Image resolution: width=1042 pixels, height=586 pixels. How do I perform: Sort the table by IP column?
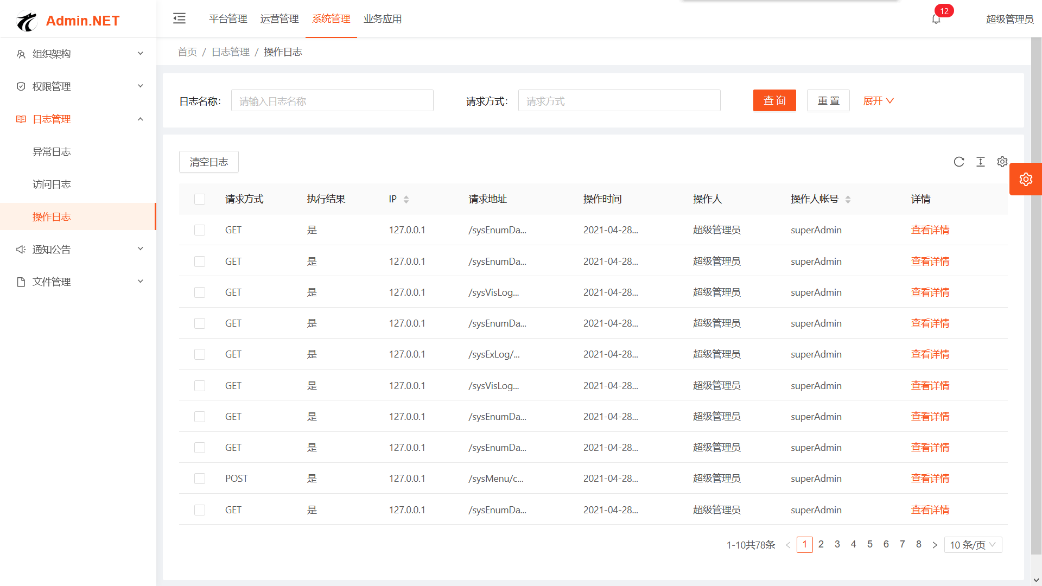406,199
